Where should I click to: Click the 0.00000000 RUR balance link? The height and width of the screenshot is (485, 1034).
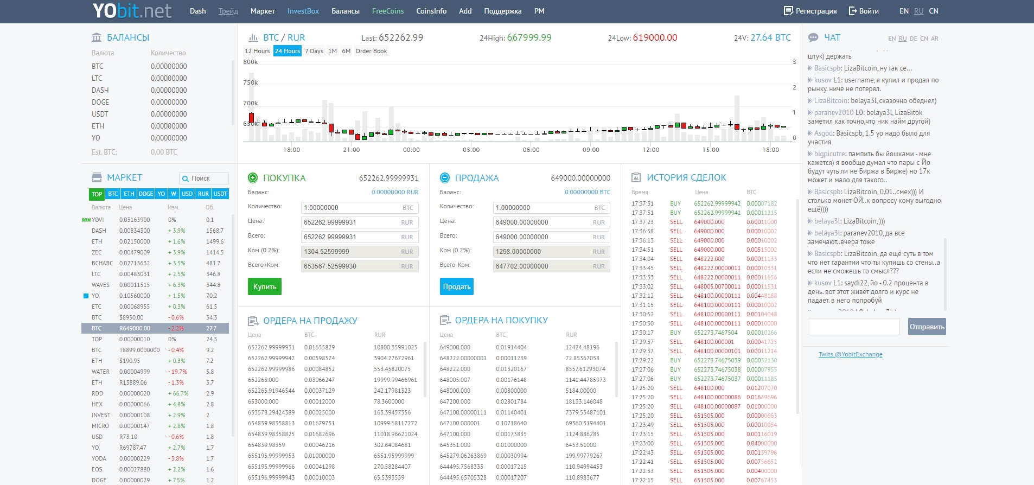pos(395,192)
